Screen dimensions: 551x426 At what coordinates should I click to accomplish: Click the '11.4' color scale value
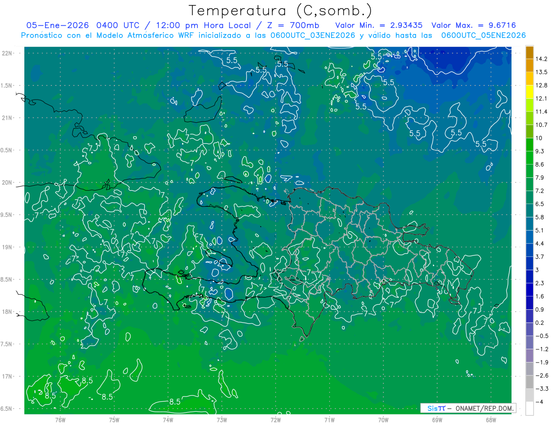pos(541,112)
